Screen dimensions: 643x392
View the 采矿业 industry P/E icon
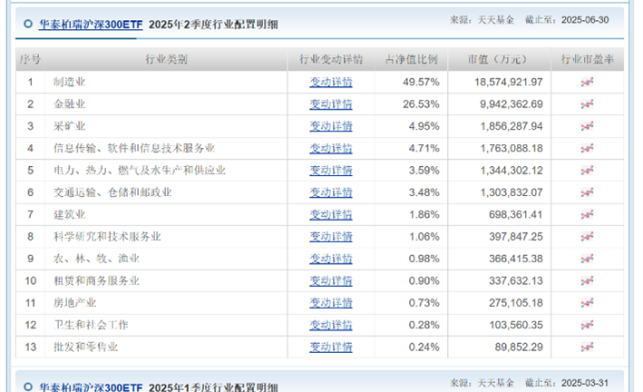pyautogui.click(x=587, y=126)
